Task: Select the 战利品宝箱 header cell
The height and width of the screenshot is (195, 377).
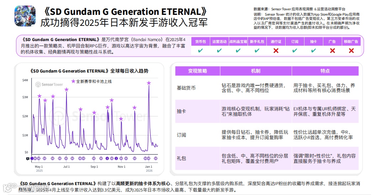Action: pos(238,41)
